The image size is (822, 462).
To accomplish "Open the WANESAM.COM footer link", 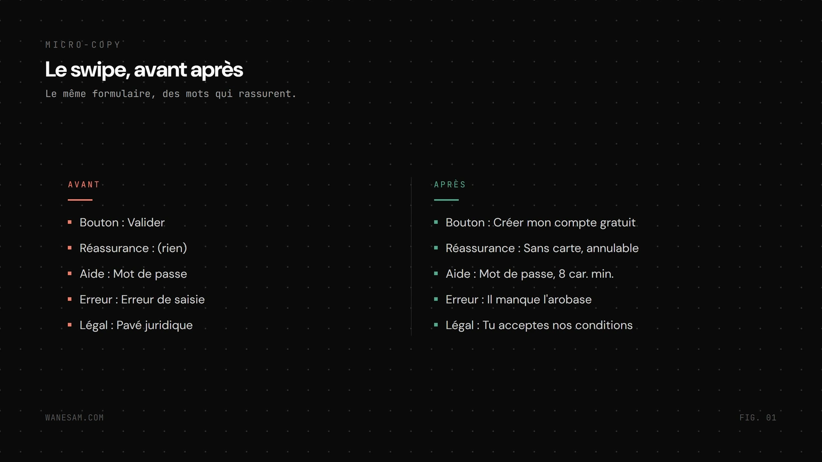I will [74, 418].
